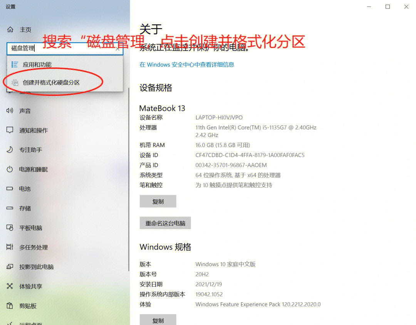The image size is (416, 325).
Task: Click the focus assist moon icon
Action: (10, 150)
